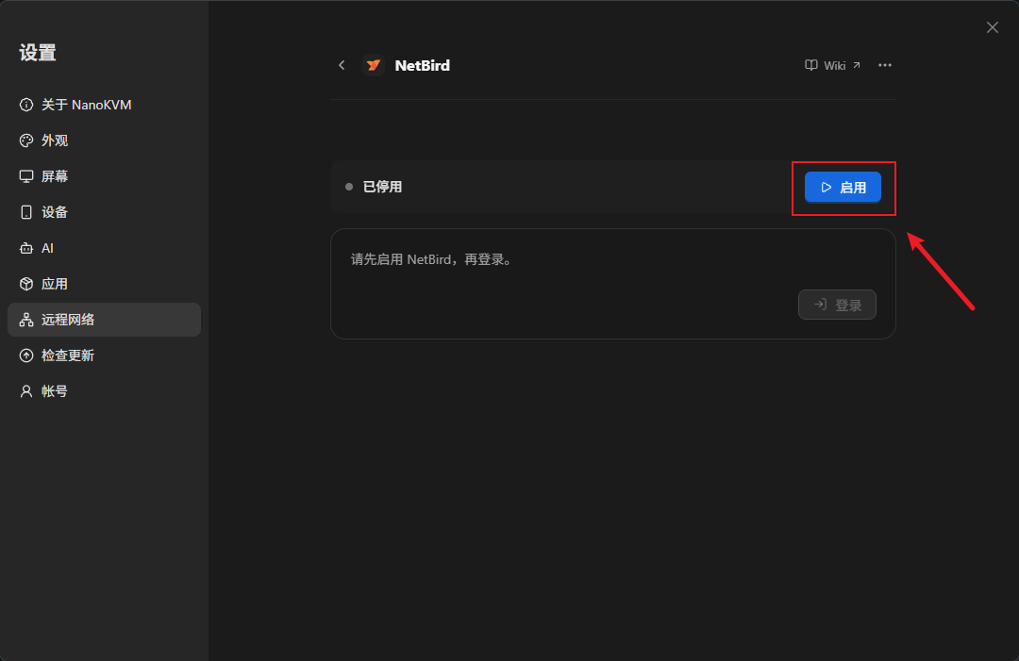
Task: Open the 应用 apps settings
Action: point(104,284)
